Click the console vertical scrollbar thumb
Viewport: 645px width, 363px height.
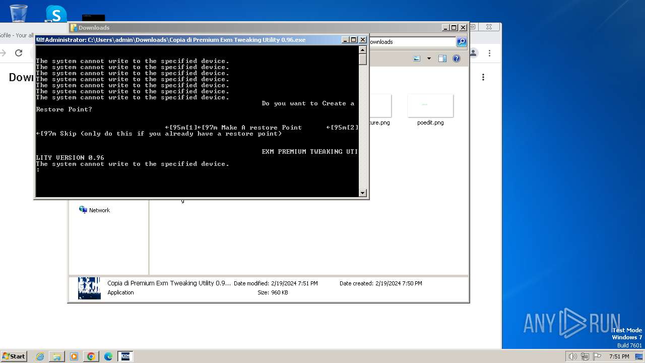pos(362,59)
